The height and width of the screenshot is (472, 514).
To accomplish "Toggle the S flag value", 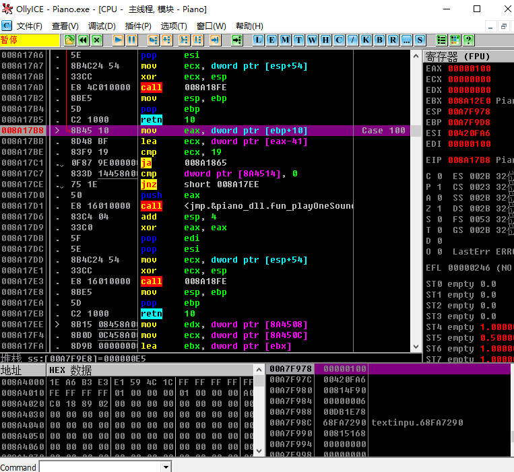I will 440,220.
